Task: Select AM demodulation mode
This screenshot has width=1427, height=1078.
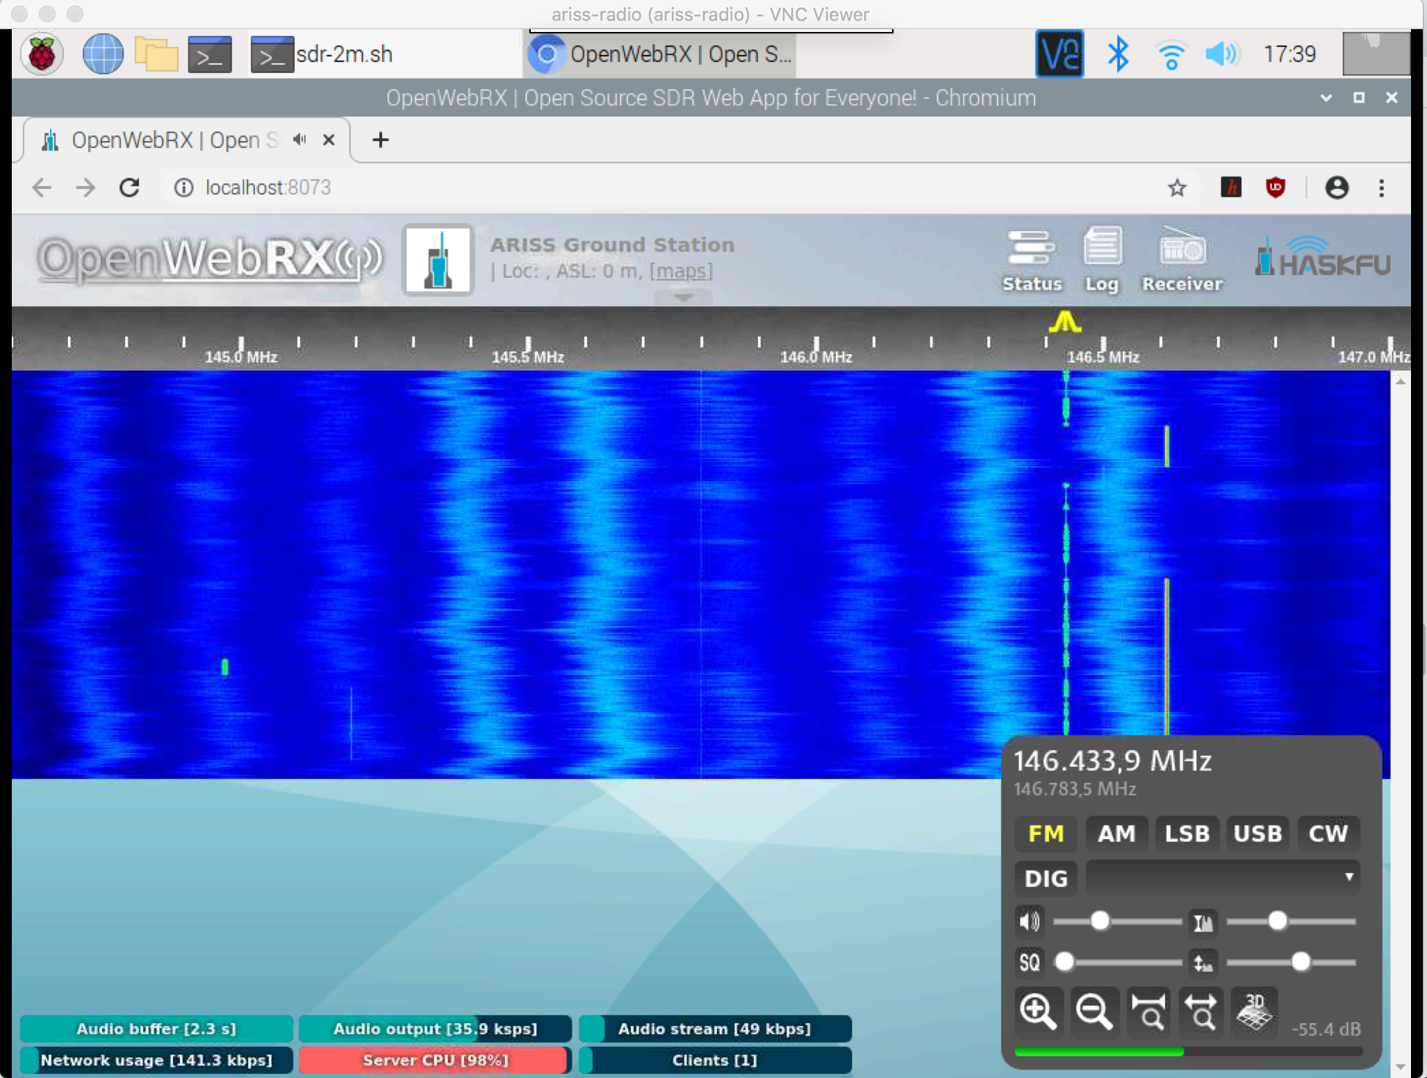Action: point(1116,833)
